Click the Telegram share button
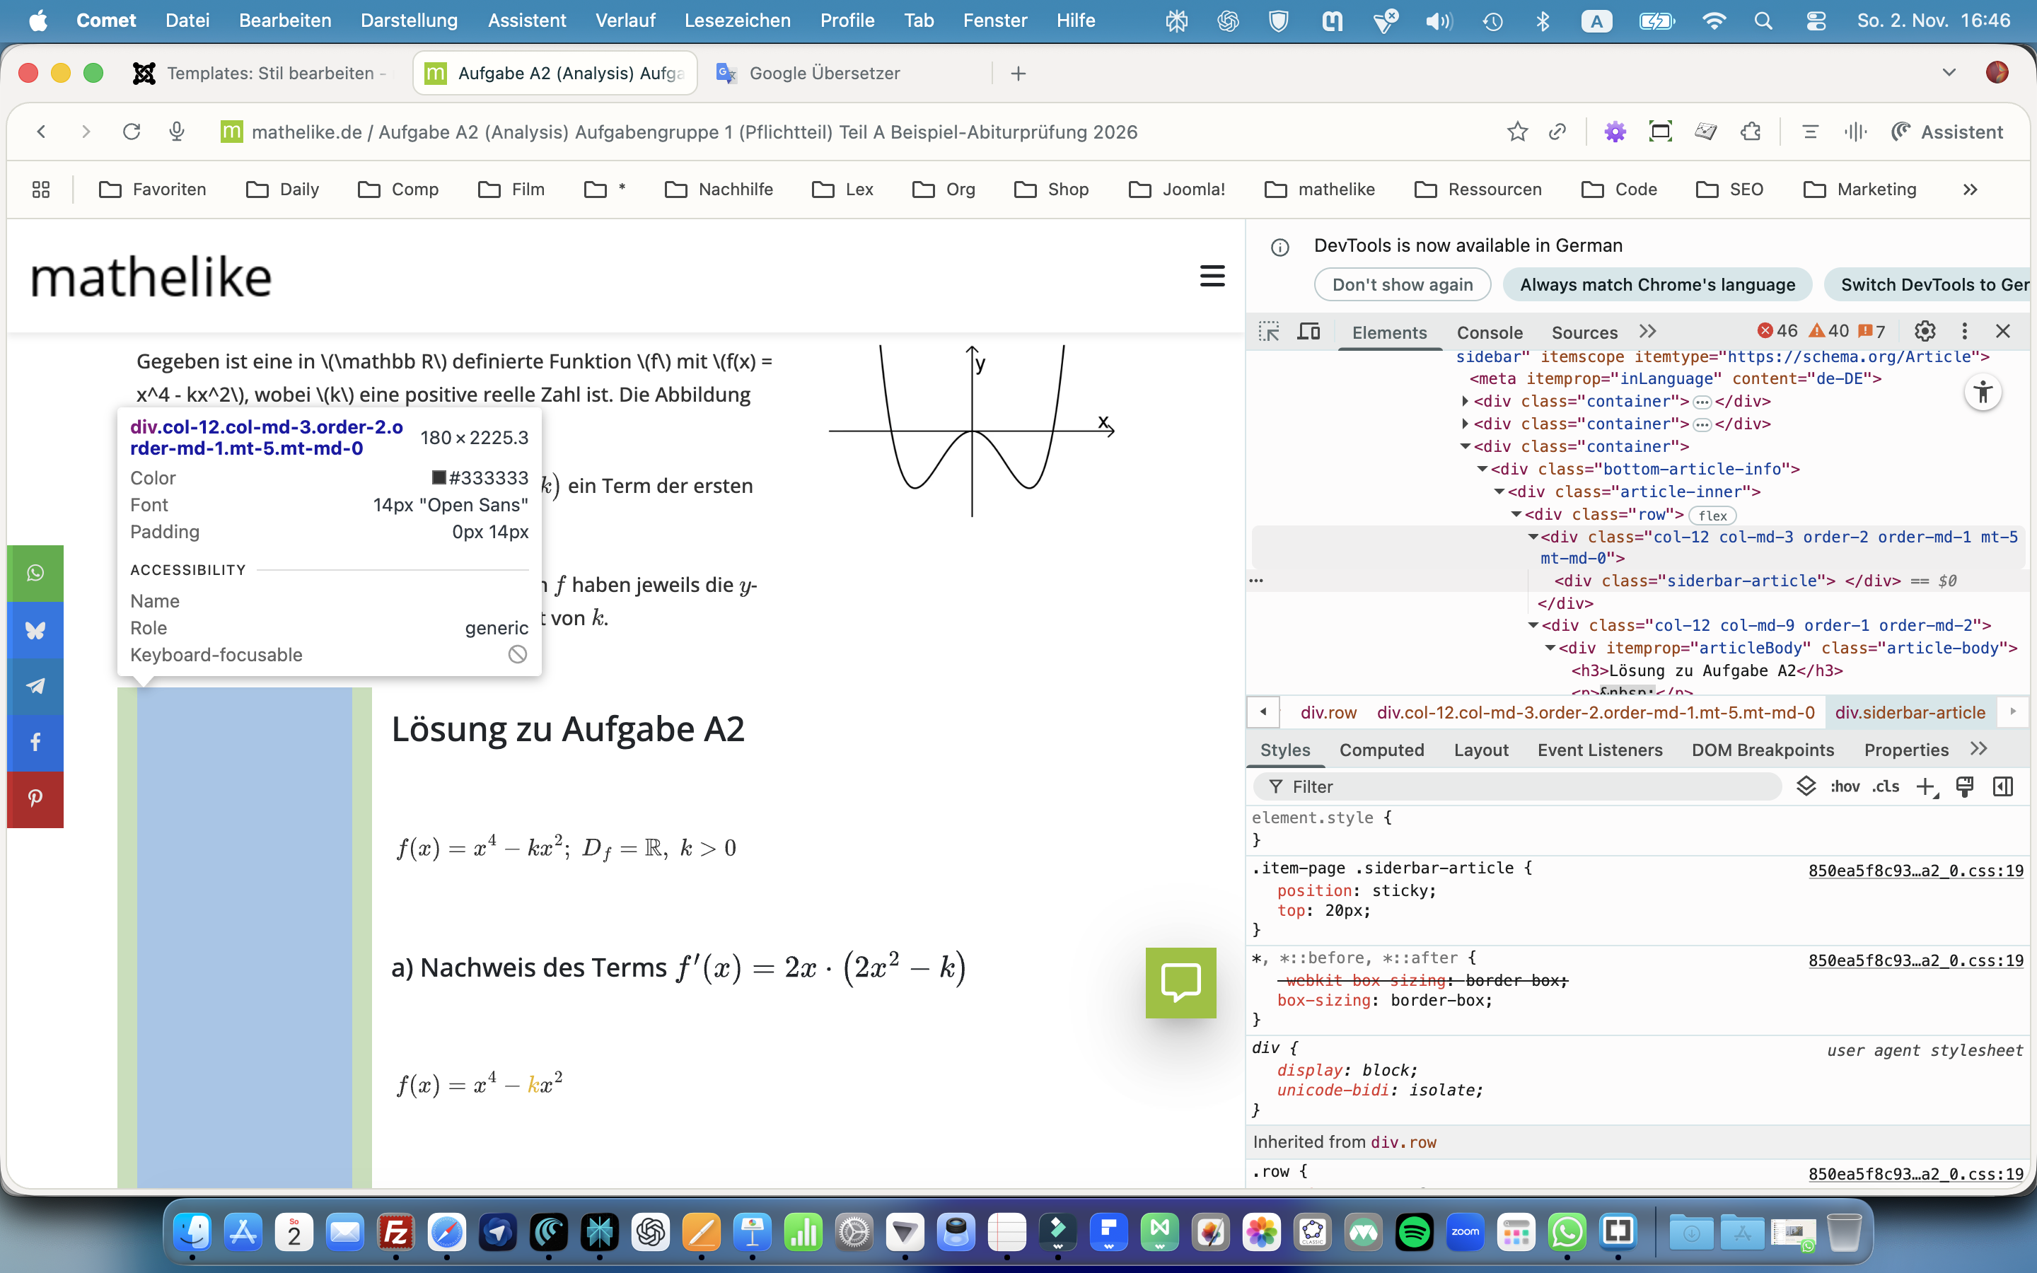2037x1273 pixels. [35, 686]
